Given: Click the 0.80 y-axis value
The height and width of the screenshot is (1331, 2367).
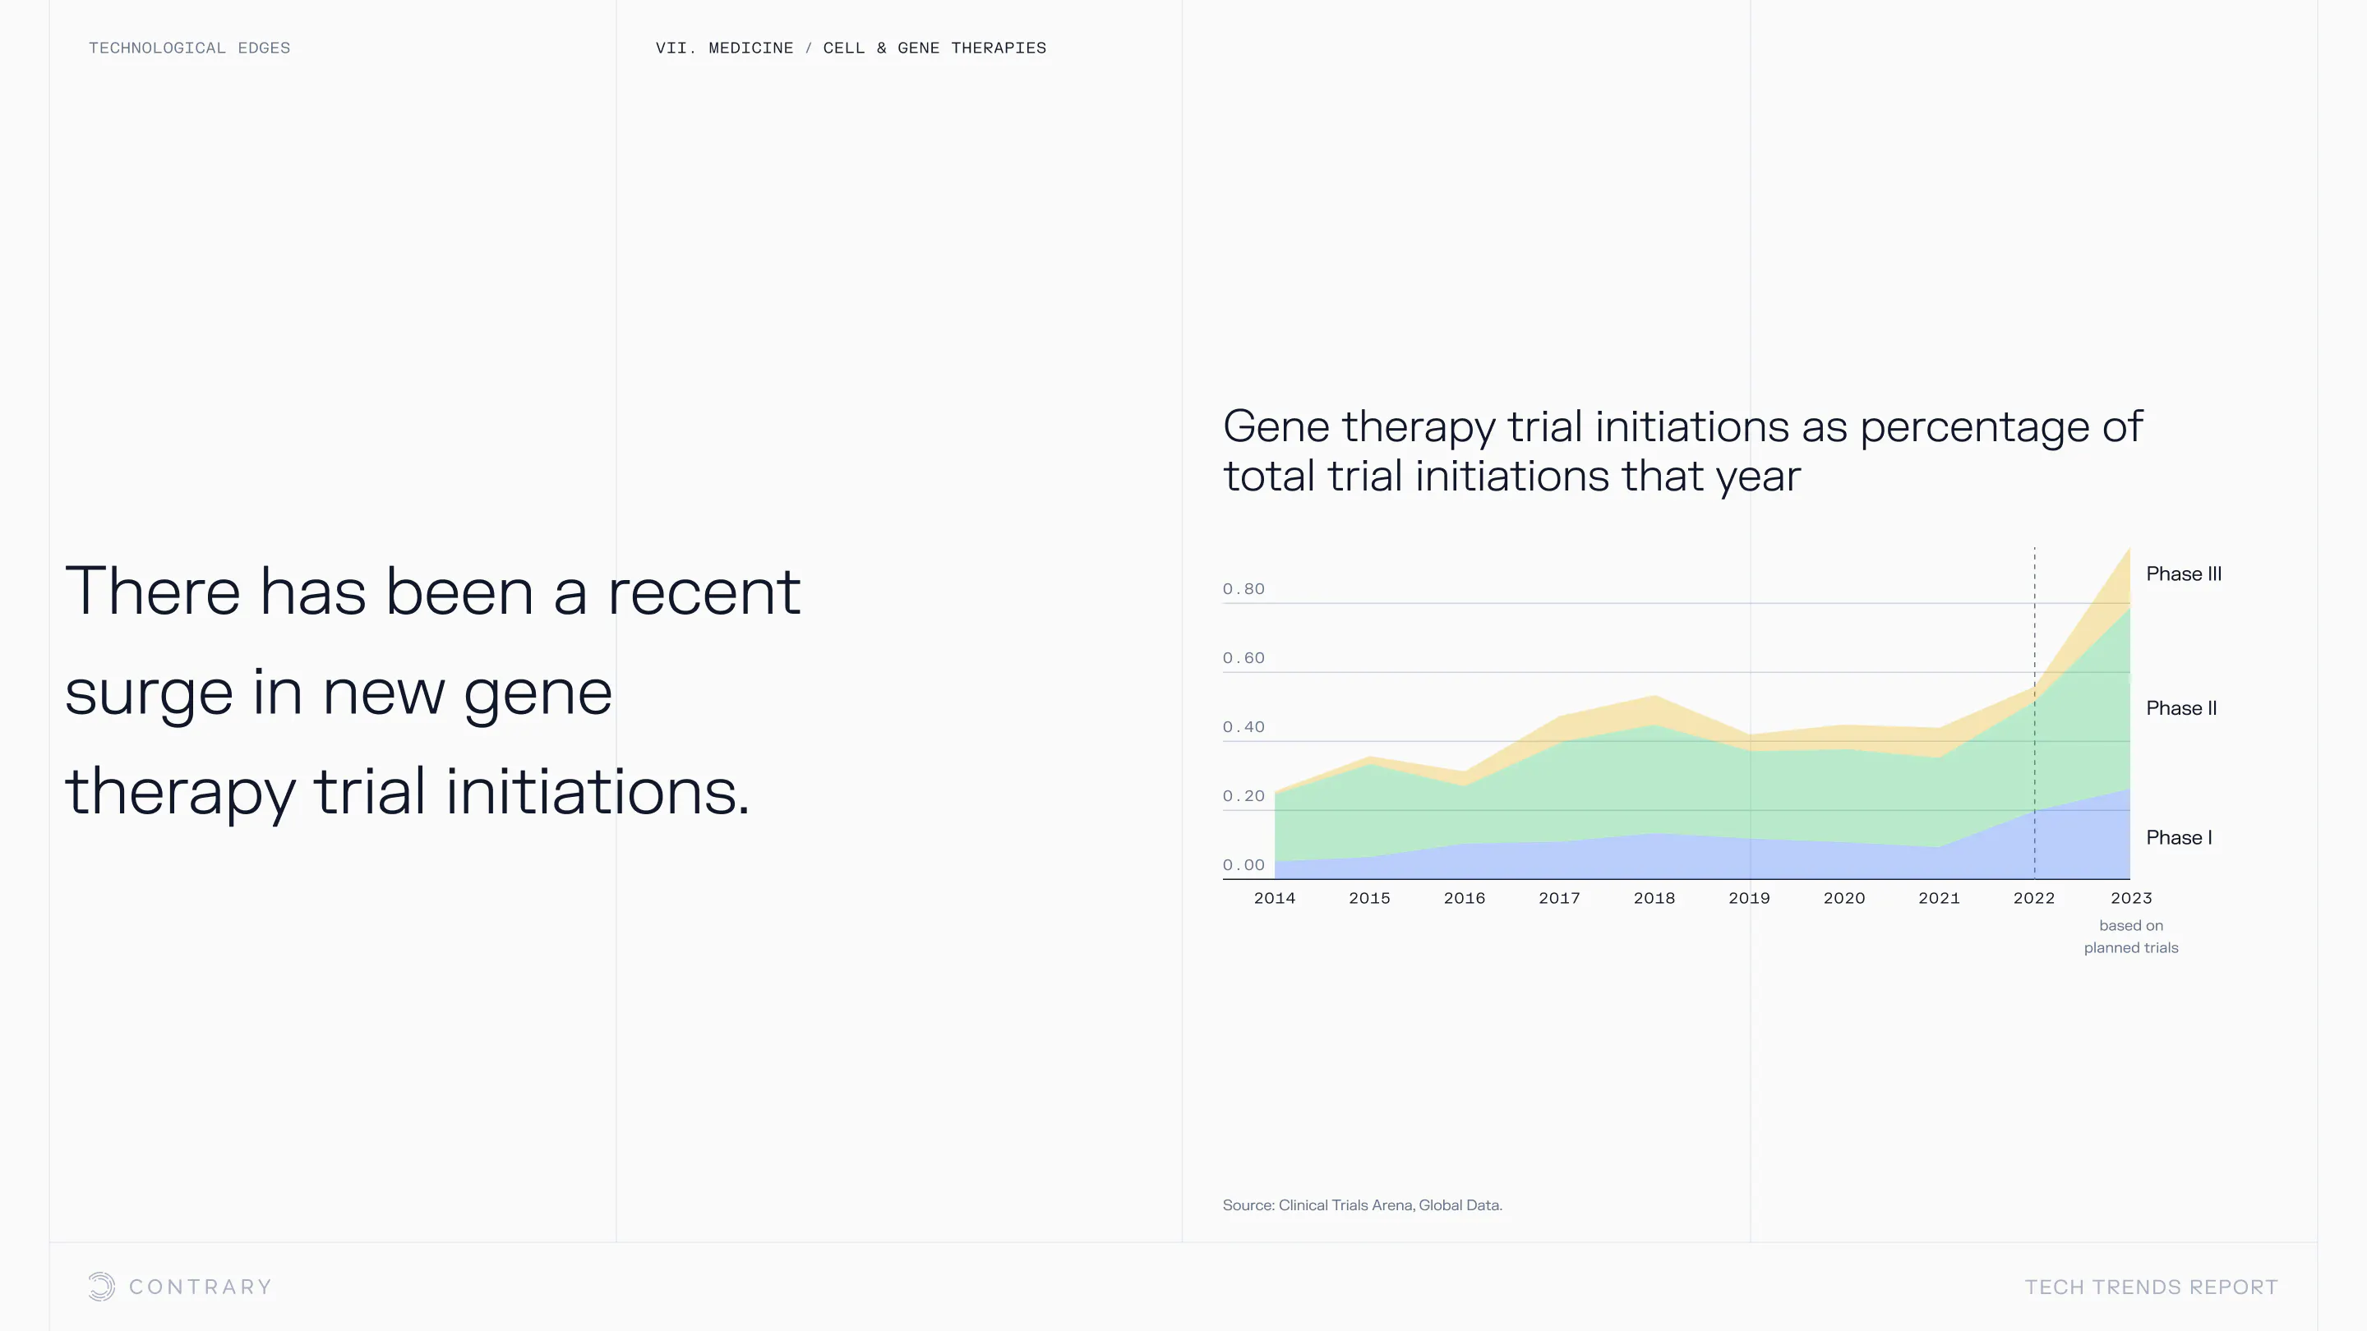Looking at the screenshot, I should (1243, 589).
